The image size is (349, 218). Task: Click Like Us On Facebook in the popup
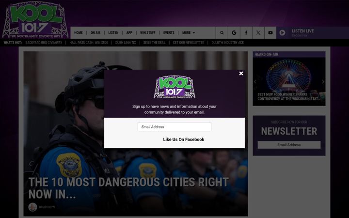pyautogui.click(x=183, y=140)
